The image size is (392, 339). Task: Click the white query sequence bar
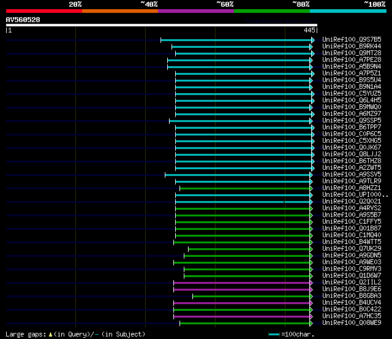point(162,25)
